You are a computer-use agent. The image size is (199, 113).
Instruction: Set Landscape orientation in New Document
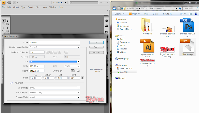coord(78,71)
